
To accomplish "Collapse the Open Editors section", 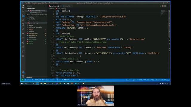I will 31,9.
